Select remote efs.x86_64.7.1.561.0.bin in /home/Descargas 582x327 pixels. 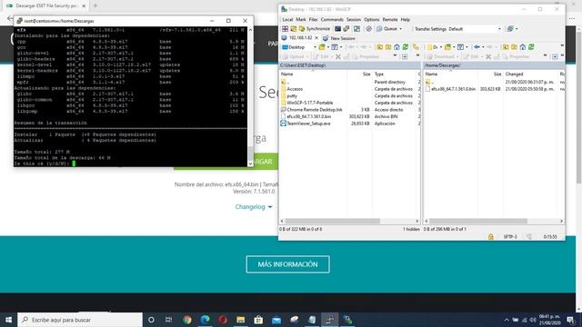(x=453, y=89)
